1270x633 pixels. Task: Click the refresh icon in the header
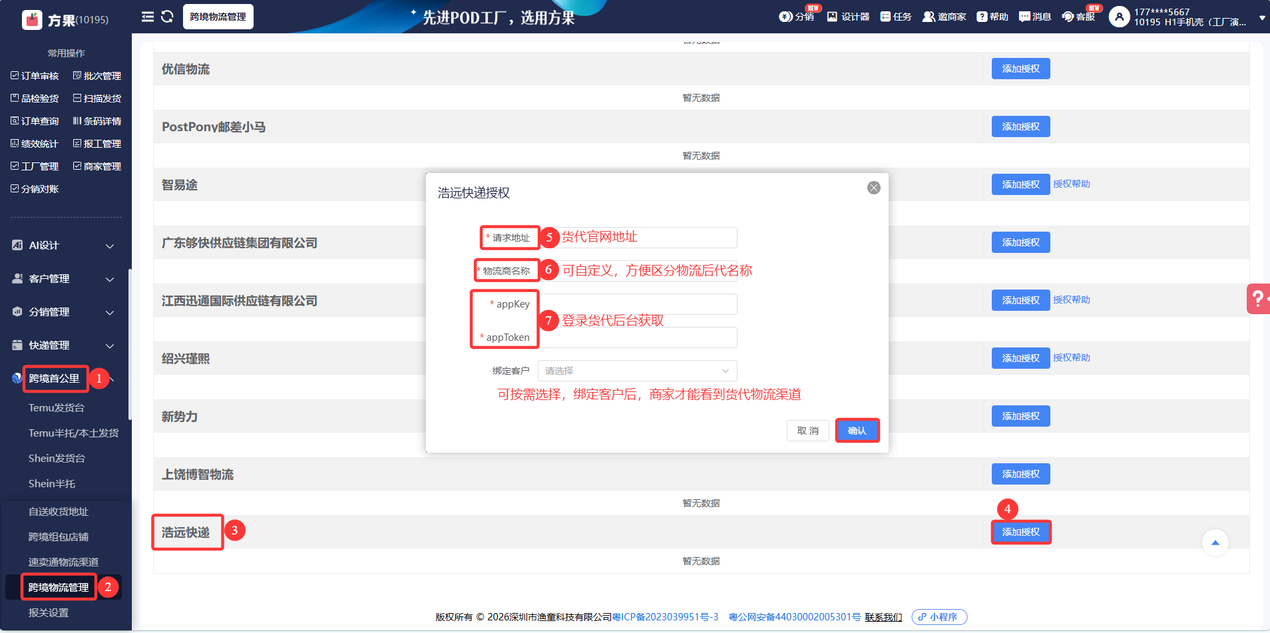167,17
